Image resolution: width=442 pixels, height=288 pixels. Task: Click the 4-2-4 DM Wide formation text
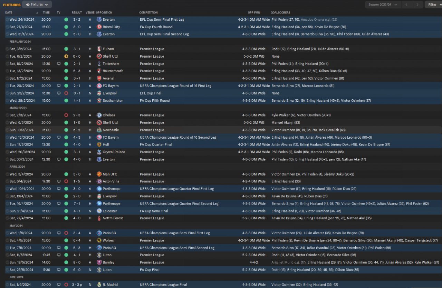pyautogui.click(x=254, y=181)
